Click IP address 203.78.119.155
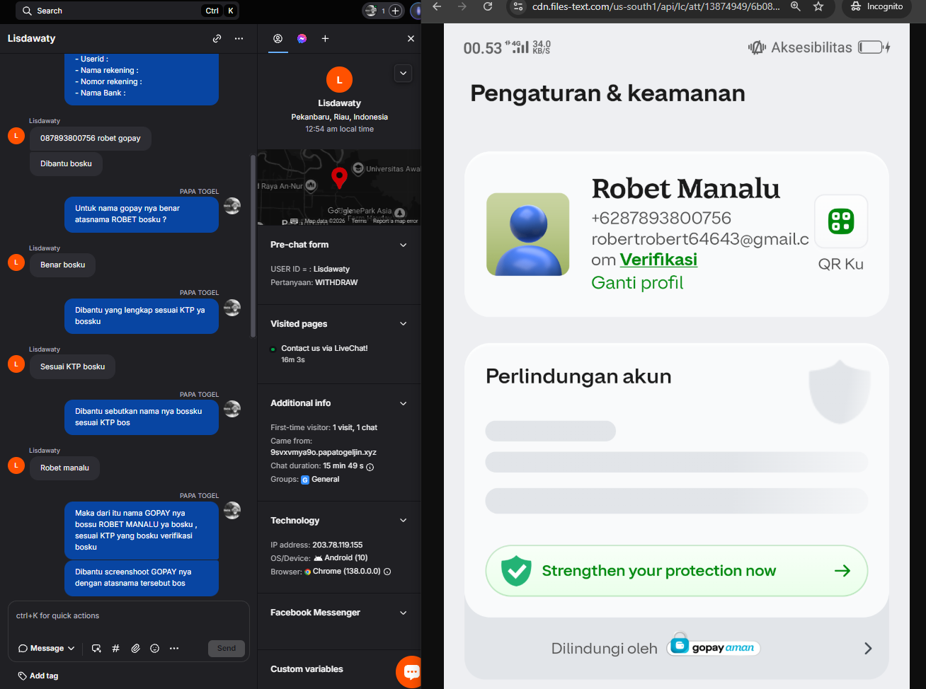 337,545
